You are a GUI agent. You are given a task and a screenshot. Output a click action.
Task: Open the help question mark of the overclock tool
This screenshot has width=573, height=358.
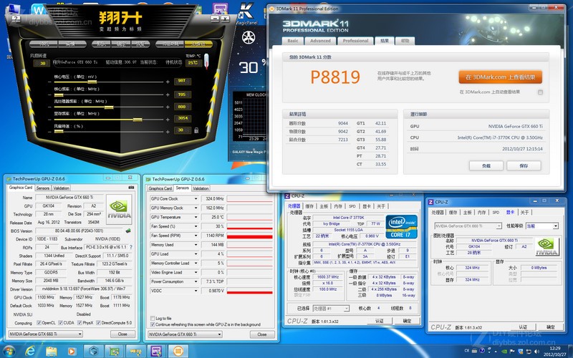coord(16,19)
